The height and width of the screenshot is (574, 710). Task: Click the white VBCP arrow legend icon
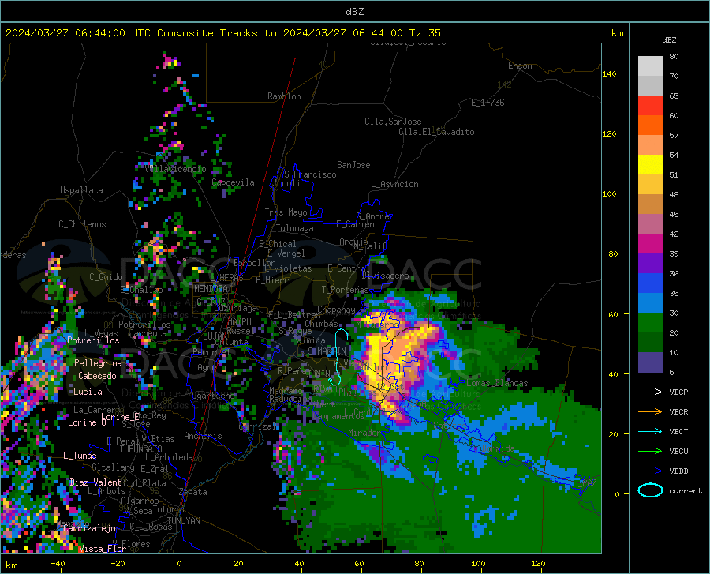pos(650,392)
